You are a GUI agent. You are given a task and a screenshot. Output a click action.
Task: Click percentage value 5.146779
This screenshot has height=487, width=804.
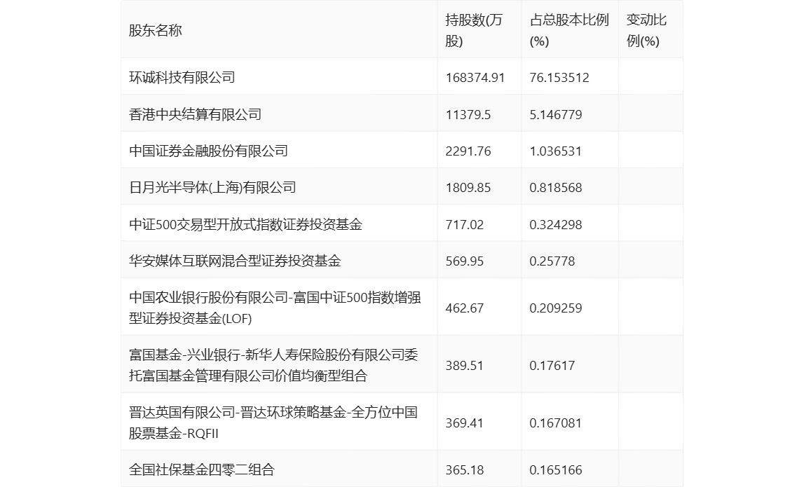(556, 114)
